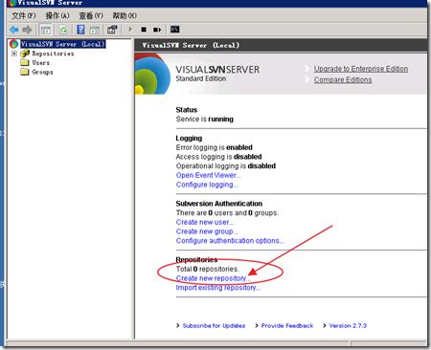Open the Compare Editions link
This screenshot has width=431, height=350.
click(x=343, y=79)
